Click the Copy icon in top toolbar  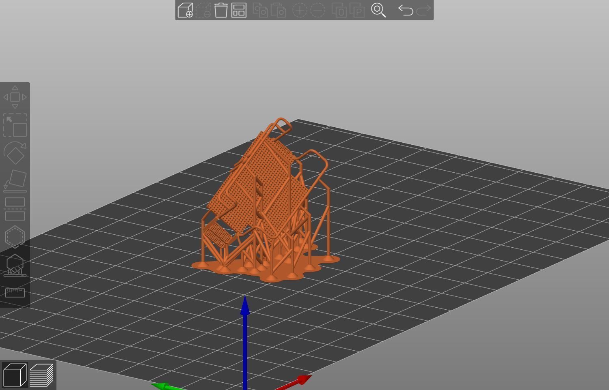click(260, 10)
